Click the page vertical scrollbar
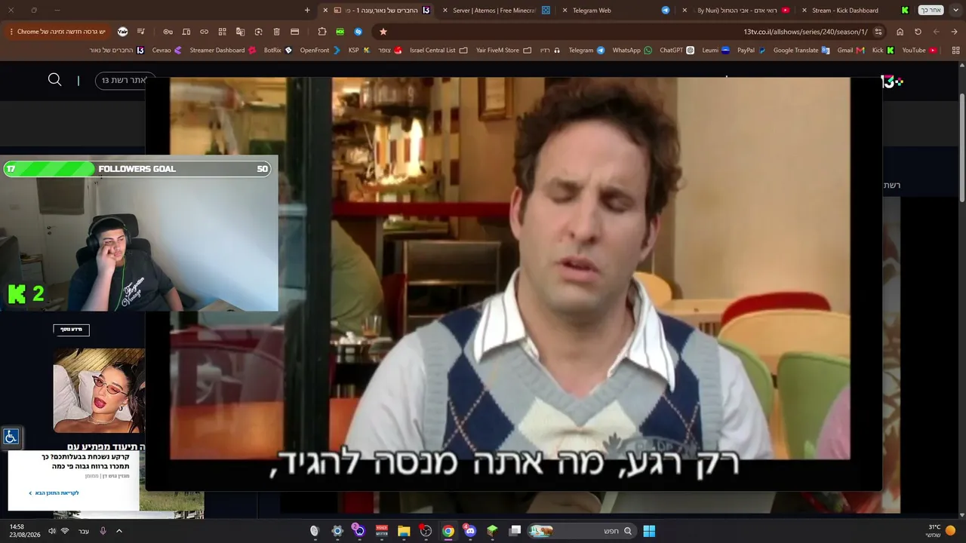 click(x=961, y=147)
